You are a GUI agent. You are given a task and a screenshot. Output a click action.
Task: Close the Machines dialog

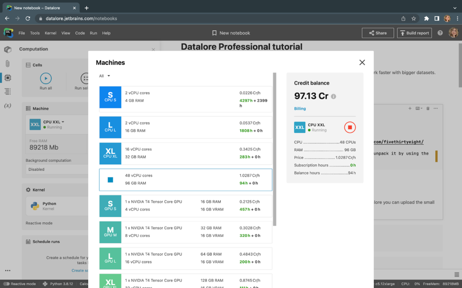(x=362, y=62)
